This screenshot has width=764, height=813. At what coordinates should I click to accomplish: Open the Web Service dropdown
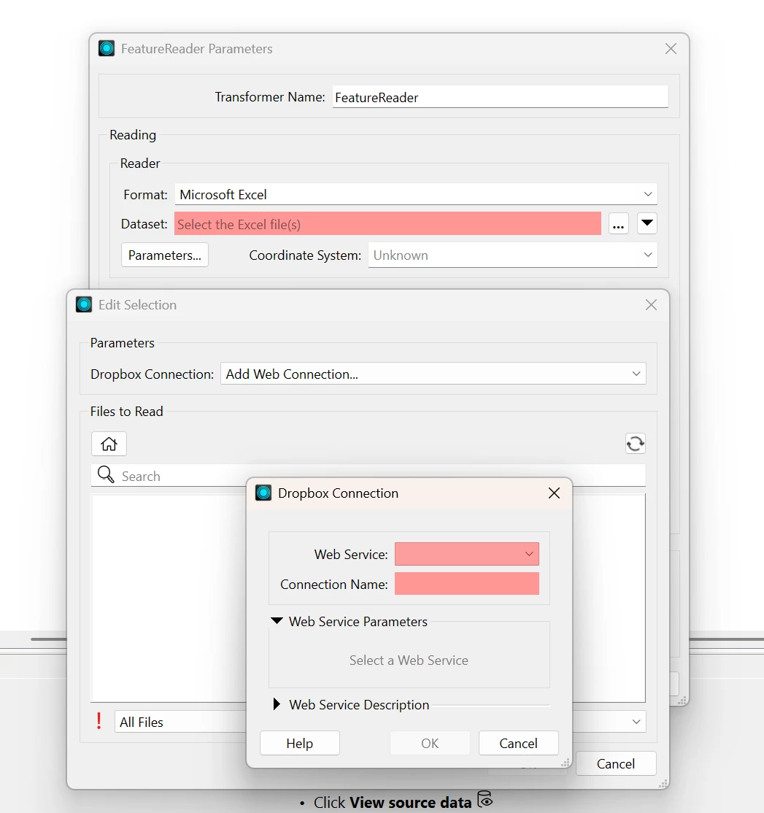pyautogui.click(x=466, y=554)
